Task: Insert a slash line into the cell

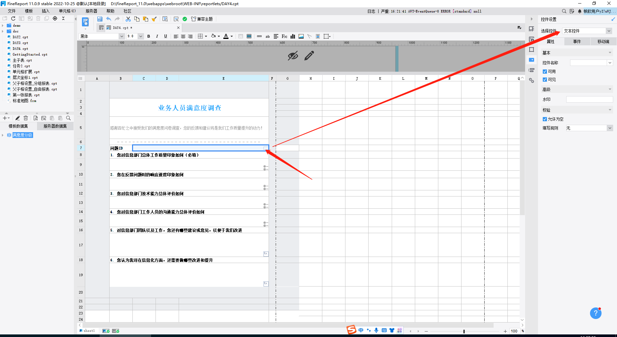Action: pos(309,36)
